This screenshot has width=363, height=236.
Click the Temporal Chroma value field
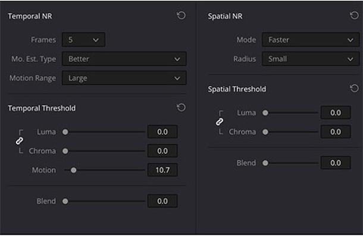162,151
